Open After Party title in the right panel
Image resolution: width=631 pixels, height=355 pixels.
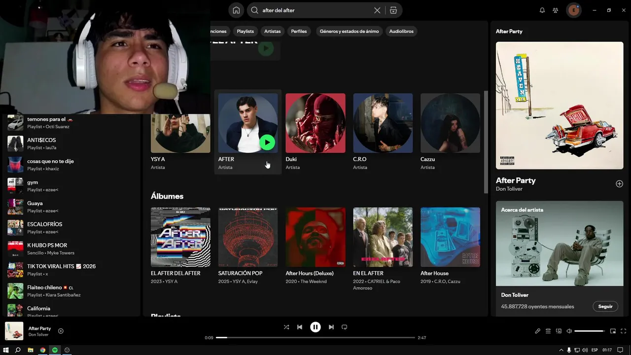516,180
